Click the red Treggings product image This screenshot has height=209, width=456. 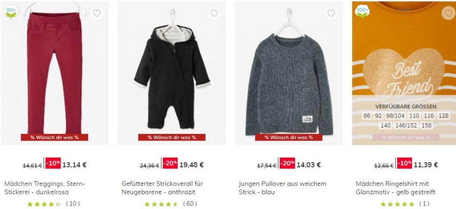54,72
